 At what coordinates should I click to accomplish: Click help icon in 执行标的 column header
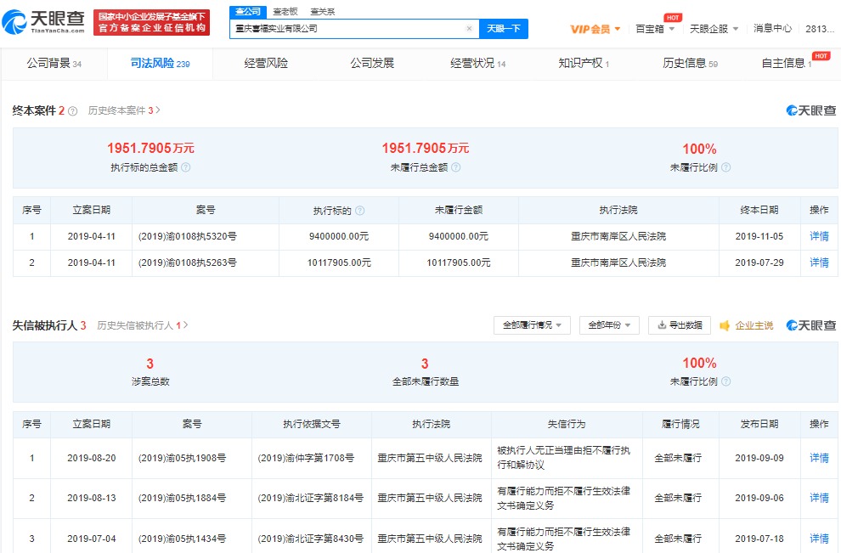[x=359, y=211]
